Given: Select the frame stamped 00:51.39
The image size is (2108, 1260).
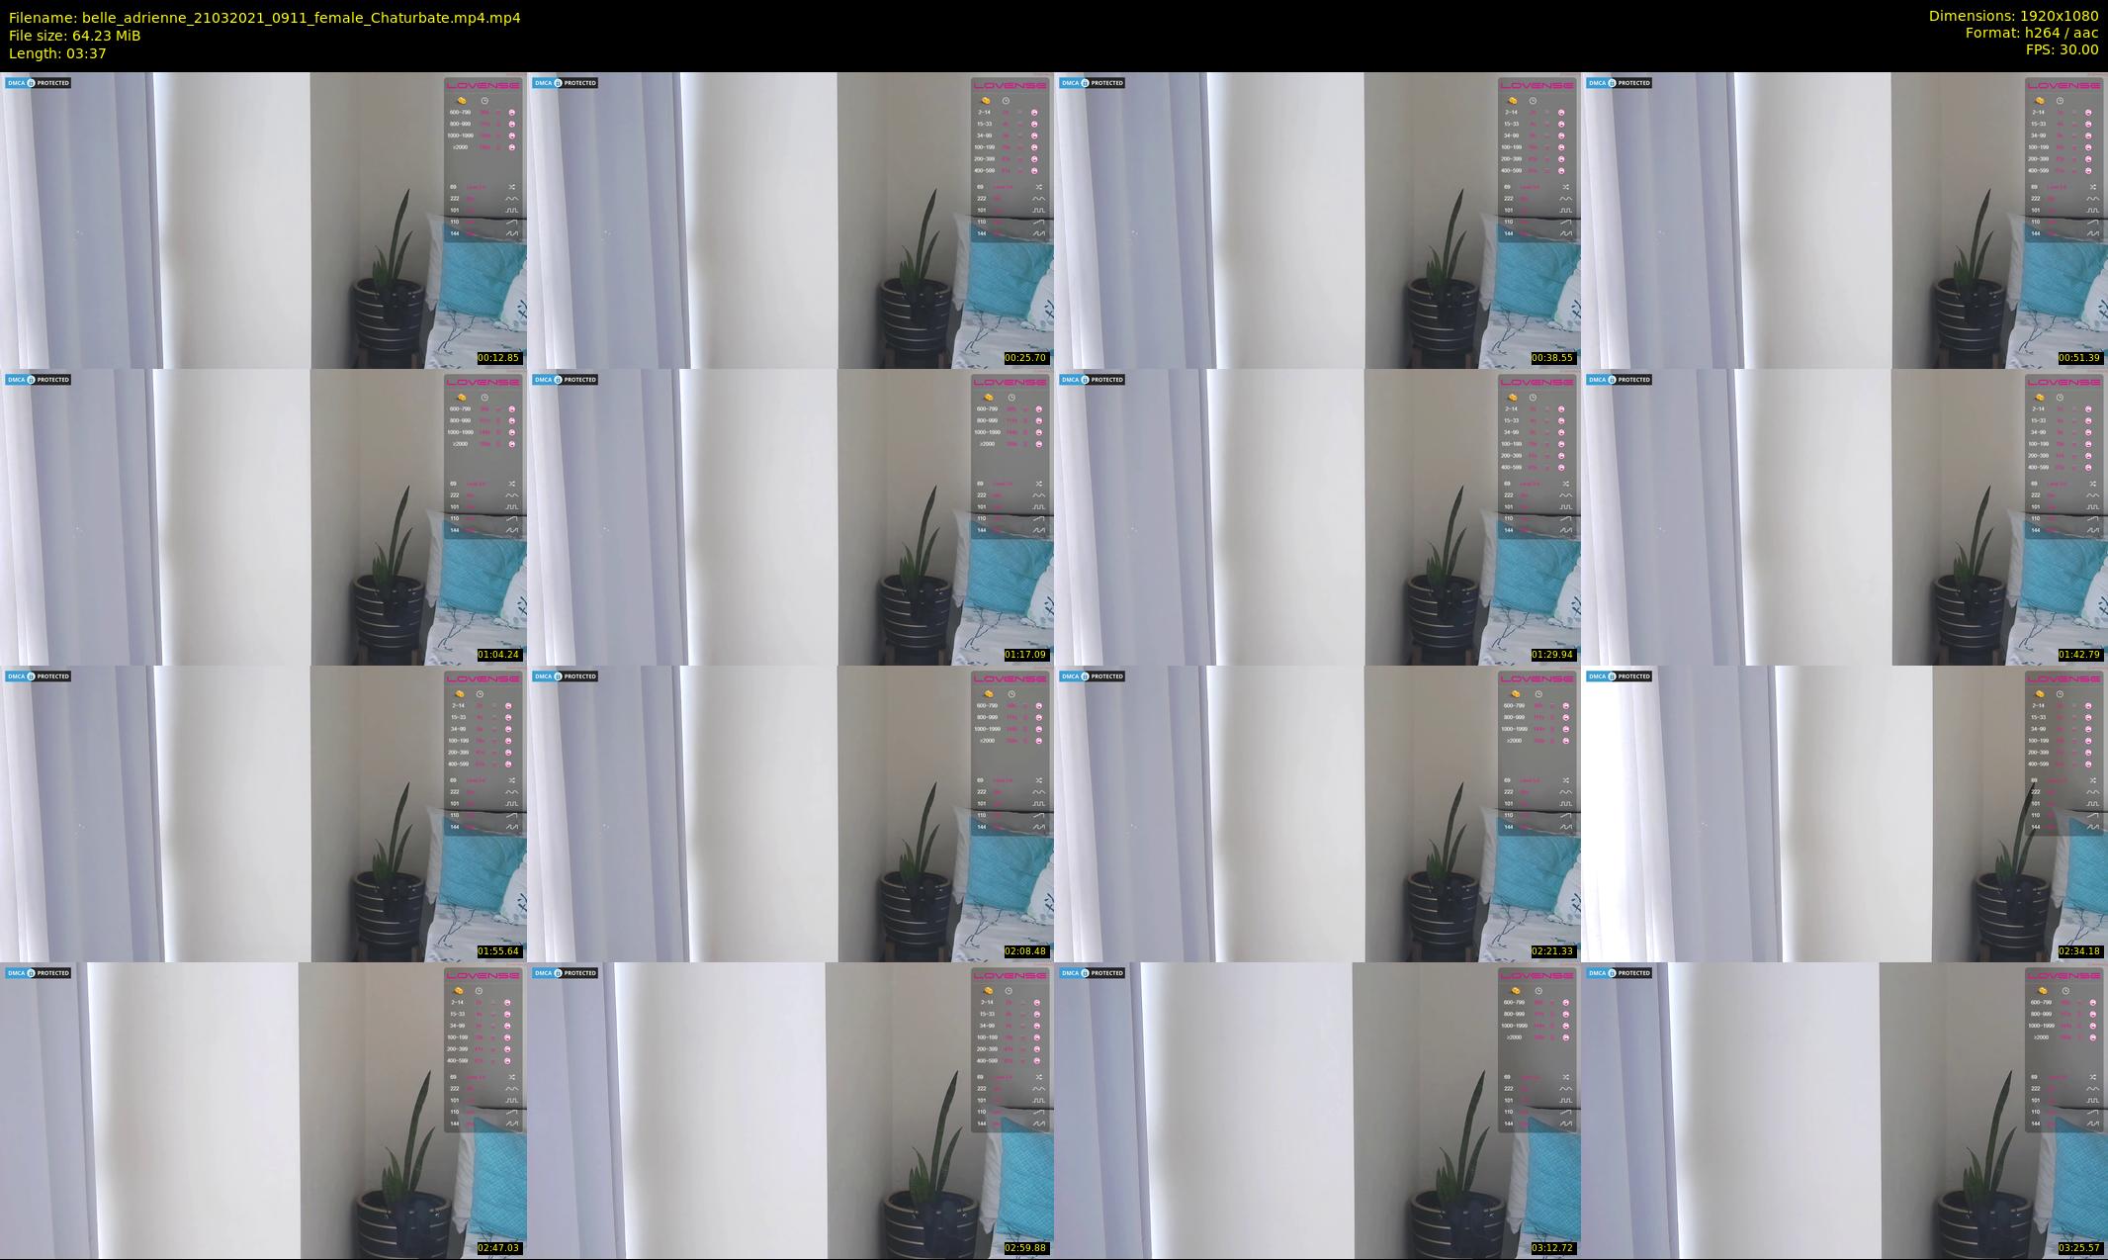Looking at the screenshot, I should (x=1844, y=221).
